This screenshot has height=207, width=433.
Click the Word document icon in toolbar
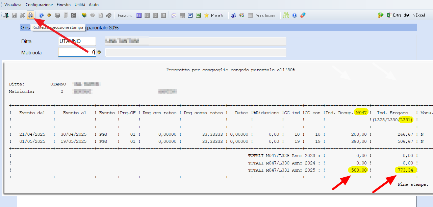click(190, 15)
